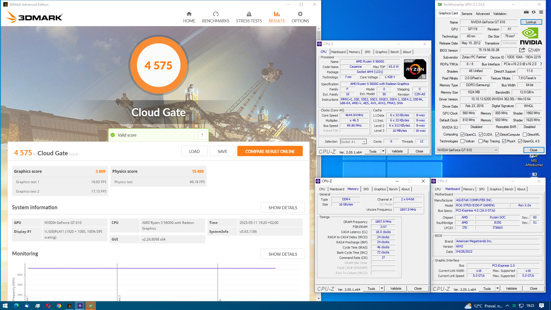Toggle the DirectML checkbox

pos(525,134)
